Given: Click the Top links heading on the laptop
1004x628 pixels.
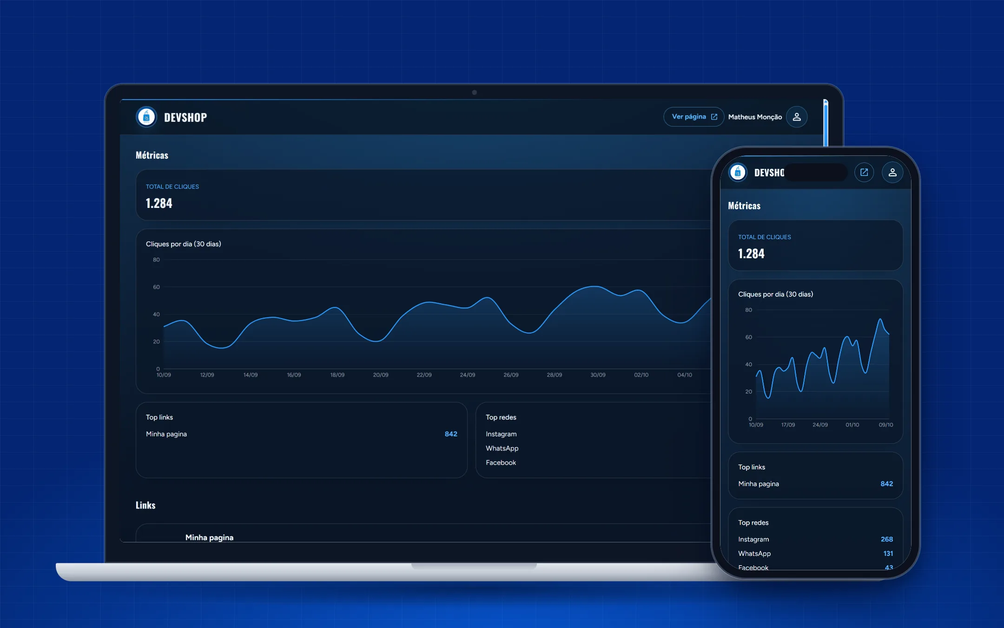Looking at the screenshot, I should (159, 417).
